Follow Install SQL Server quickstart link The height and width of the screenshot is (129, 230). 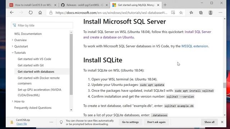click(x=147, y=34)
